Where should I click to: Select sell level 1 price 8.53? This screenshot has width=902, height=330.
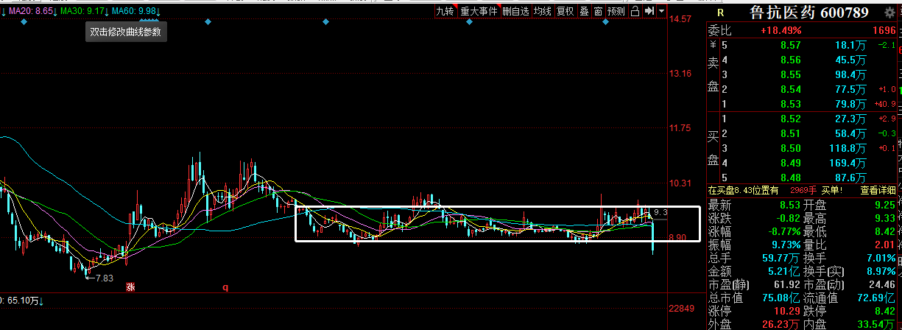(790, 105)
